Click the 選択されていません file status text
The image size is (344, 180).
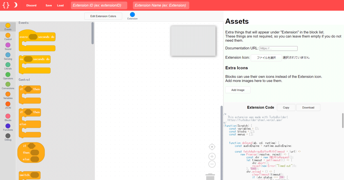pyautogui.click(x=296, y=58)
